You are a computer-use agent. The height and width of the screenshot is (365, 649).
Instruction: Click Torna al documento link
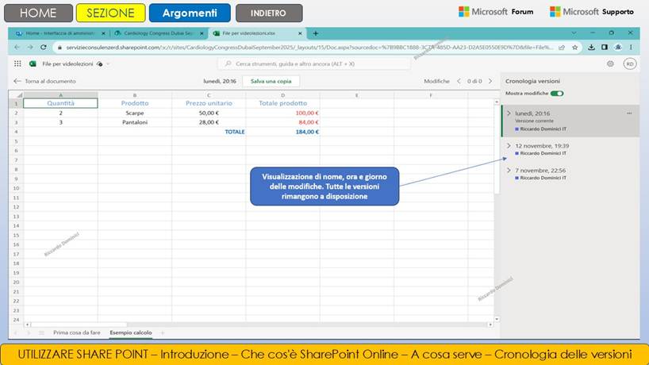[x=44, y=81]
